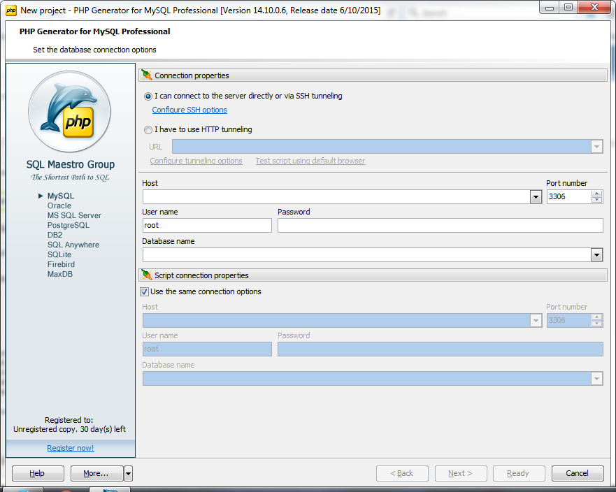Select MaxDB in the product list
Screen dimensions: 616x492
click(60, 274)
